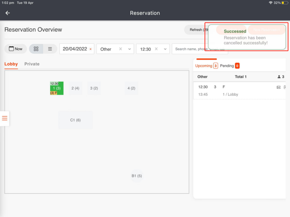Image resolution: width=290 pixels, height=217 pixels.
Task: Focus the search name, phone field
Action: coord(190,49)
